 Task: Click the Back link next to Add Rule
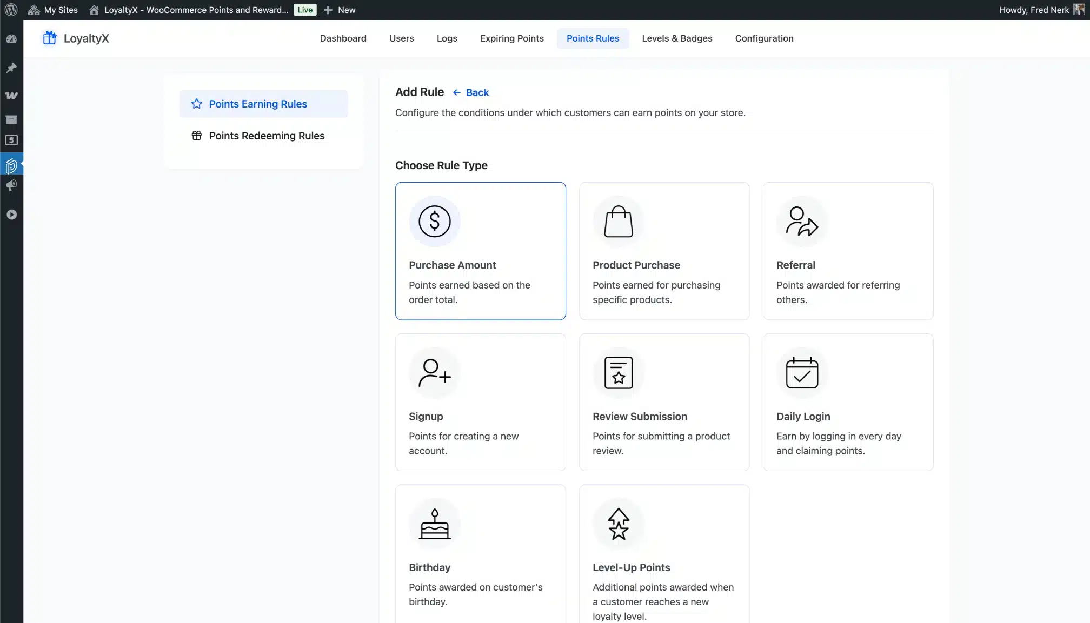(470, 92)
